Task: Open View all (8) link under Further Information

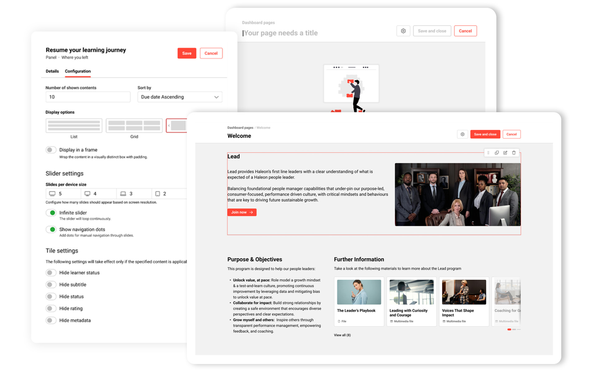Action: click(x=342, y=335)
